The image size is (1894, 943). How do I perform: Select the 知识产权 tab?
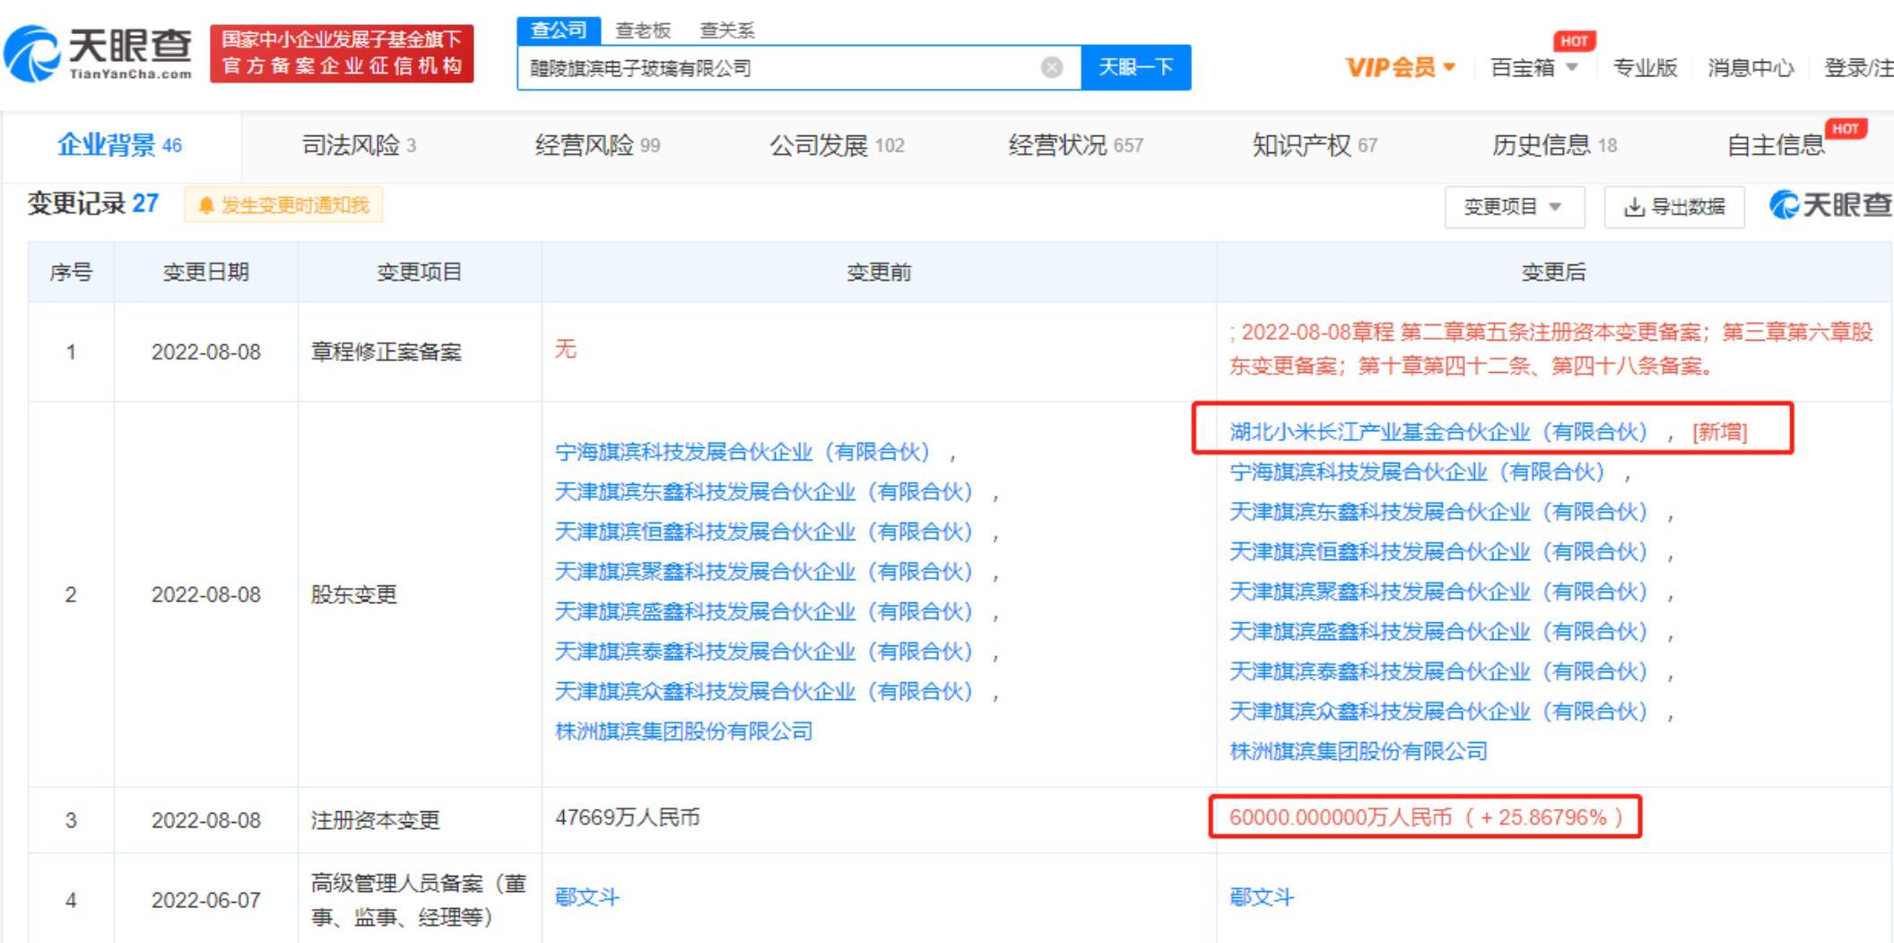(1315, 145)
